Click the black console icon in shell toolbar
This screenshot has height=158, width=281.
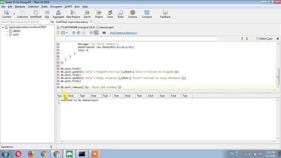[x=104, y=33]
